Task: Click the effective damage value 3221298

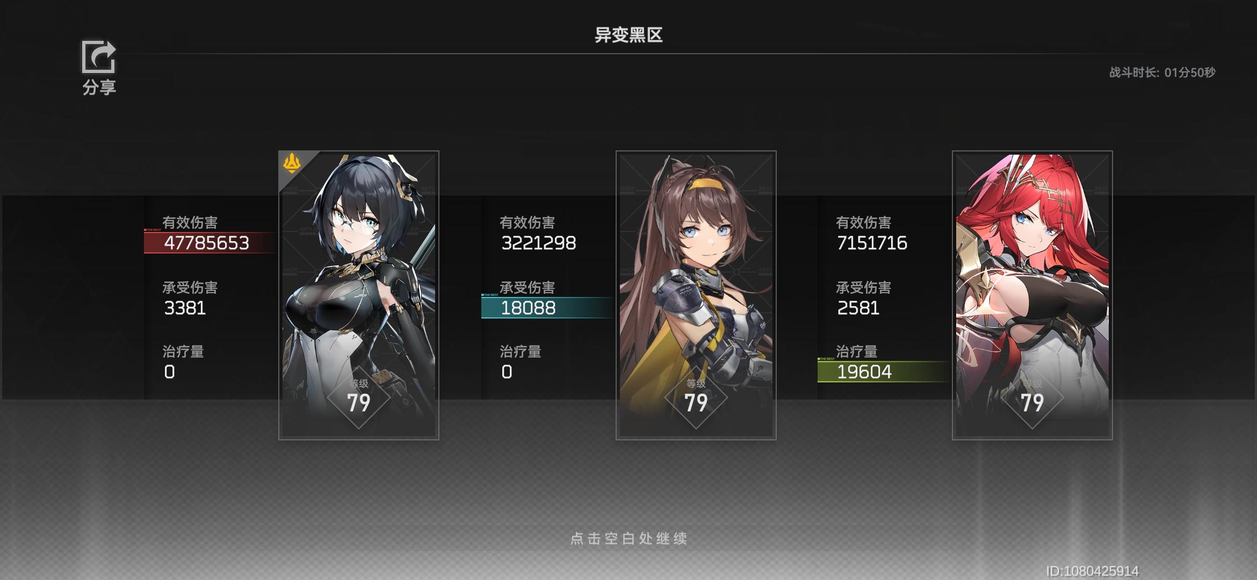Action: [538, 243]
